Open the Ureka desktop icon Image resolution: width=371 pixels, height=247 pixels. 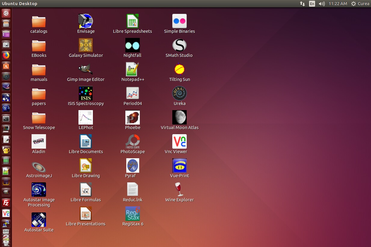pos(179,93)
